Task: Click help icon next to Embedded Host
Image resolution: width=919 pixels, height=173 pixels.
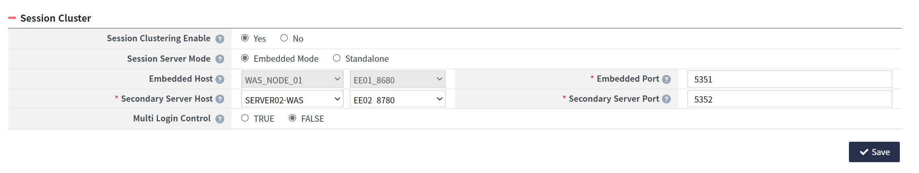Action: pyautogui.click(x=220, y=79)
